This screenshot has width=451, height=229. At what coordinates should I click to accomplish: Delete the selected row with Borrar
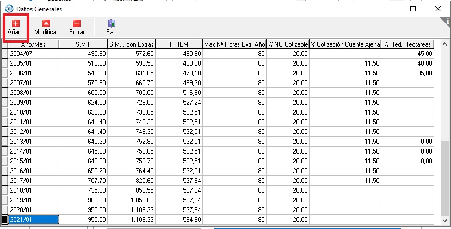point(77,27)
